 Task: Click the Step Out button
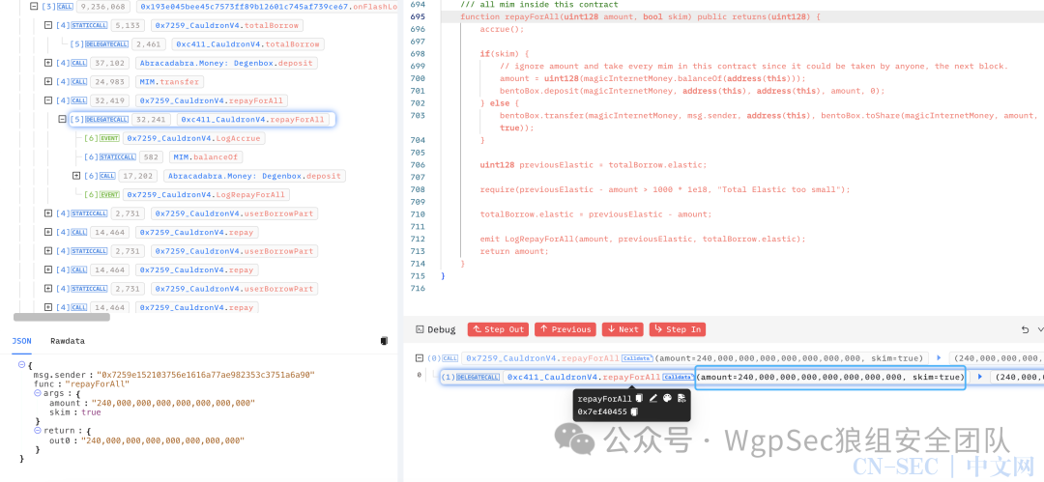pyautogui.click(x=498, y=329)
